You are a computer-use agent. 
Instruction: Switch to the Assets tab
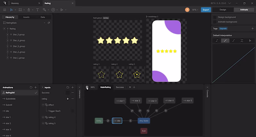pyautogui.click(x=26, y=17)
